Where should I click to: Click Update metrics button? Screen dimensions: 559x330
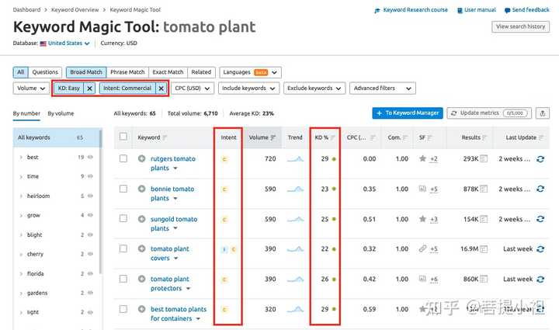pos(489,113)
